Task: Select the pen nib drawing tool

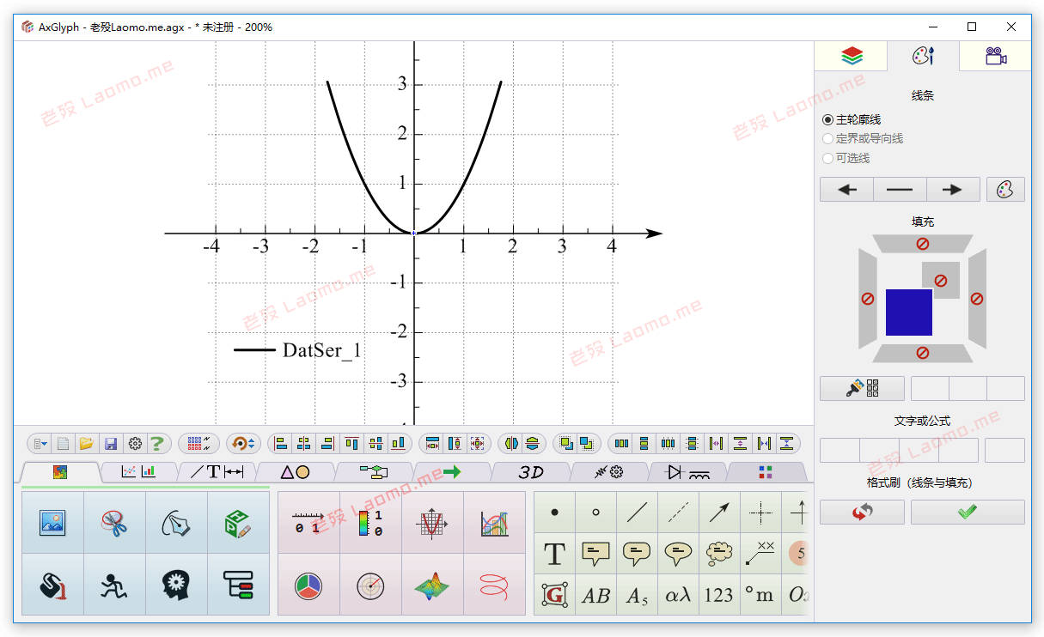Action: (176, 522)
